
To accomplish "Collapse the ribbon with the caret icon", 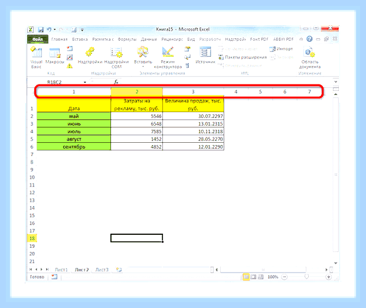I will coord(301,39).
